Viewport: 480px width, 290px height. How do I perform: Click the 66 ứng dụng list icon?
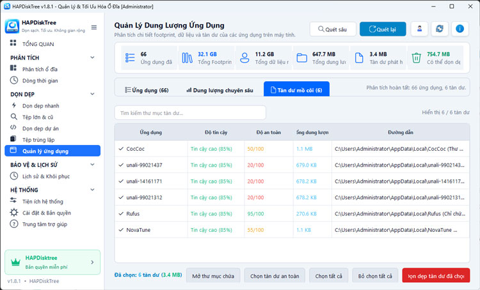tap(130, 57)
